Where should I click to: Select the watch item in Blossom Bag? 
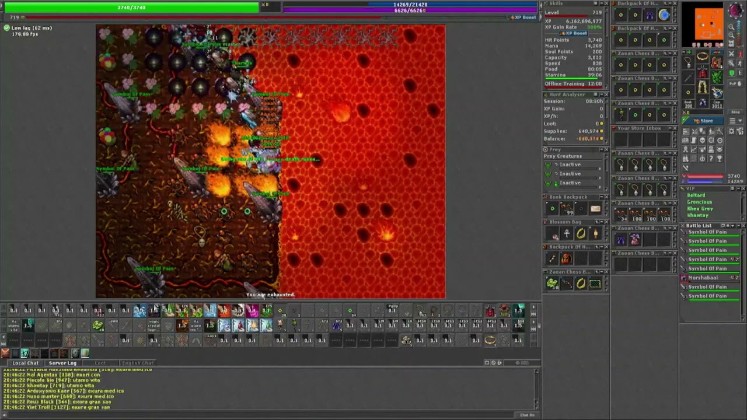pos(595,233)
